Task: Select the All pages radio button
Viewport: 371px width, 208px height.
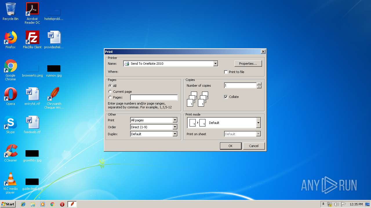Action: coord(110,86)
